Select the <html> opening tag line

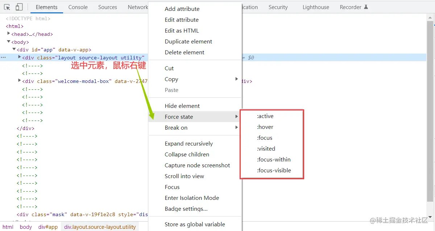click(x=14, y=26)
